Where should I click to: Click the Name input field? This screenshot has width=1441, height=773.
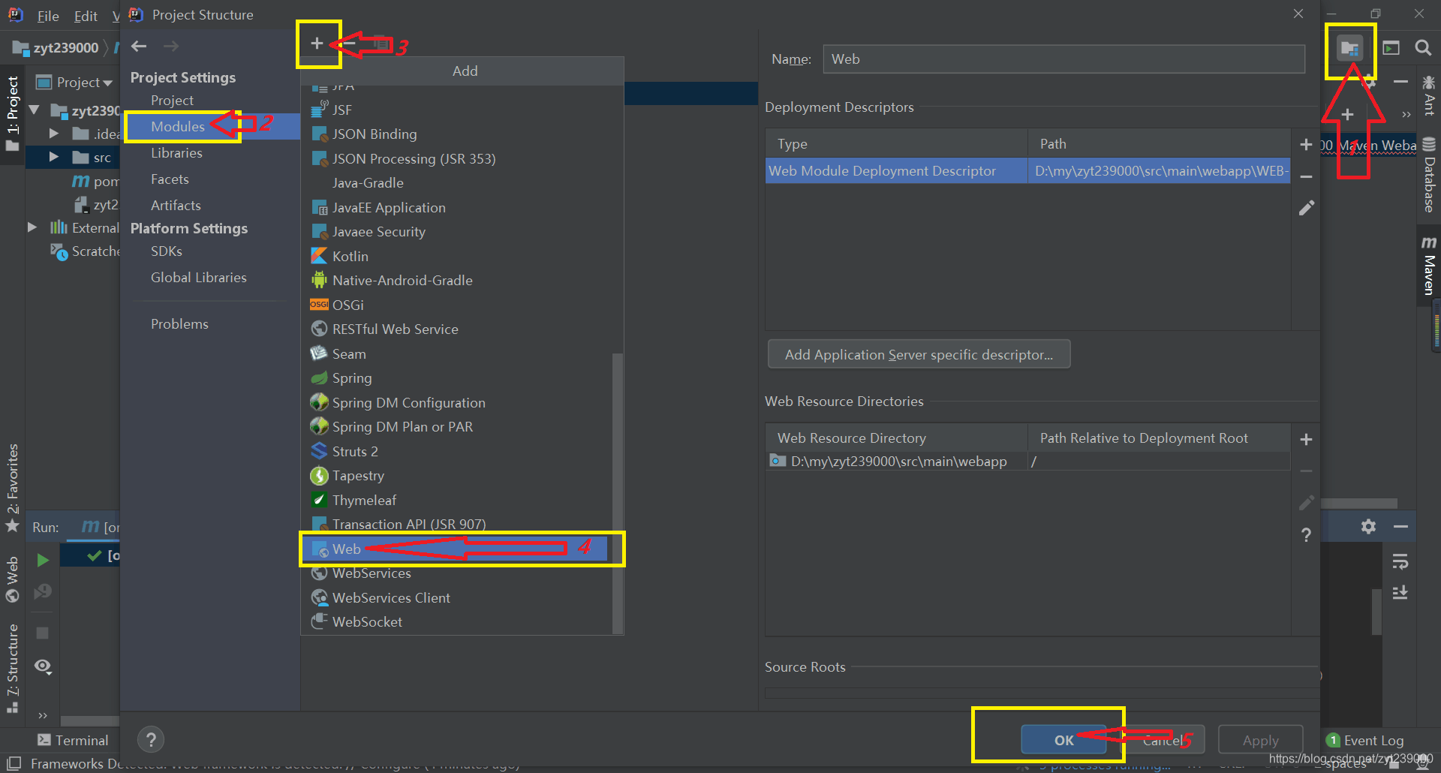1063,59
